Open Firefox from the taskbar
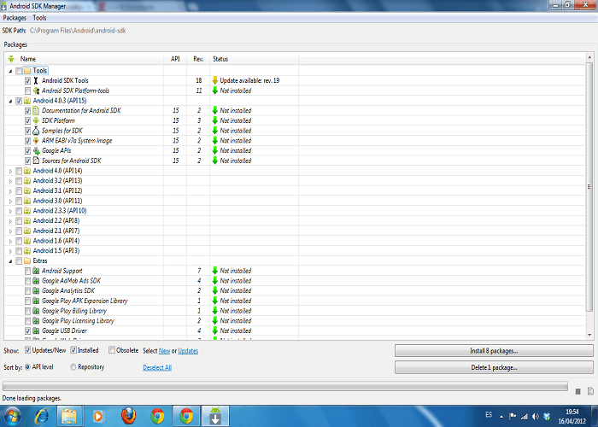This screenshot has height=427, width=598. click(x=128, y=416)
